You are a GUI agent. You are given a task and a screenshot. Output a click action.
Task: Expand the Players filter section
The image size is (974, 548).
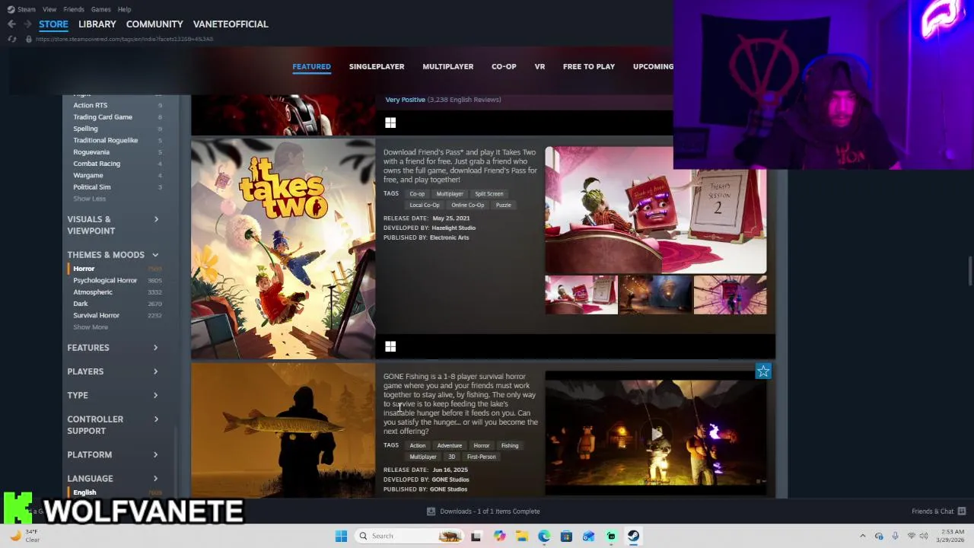point(113,371)
